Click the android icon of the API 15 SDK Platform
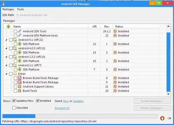The height and width of the screenshot is (125, 174). click(x=20, y=52)
